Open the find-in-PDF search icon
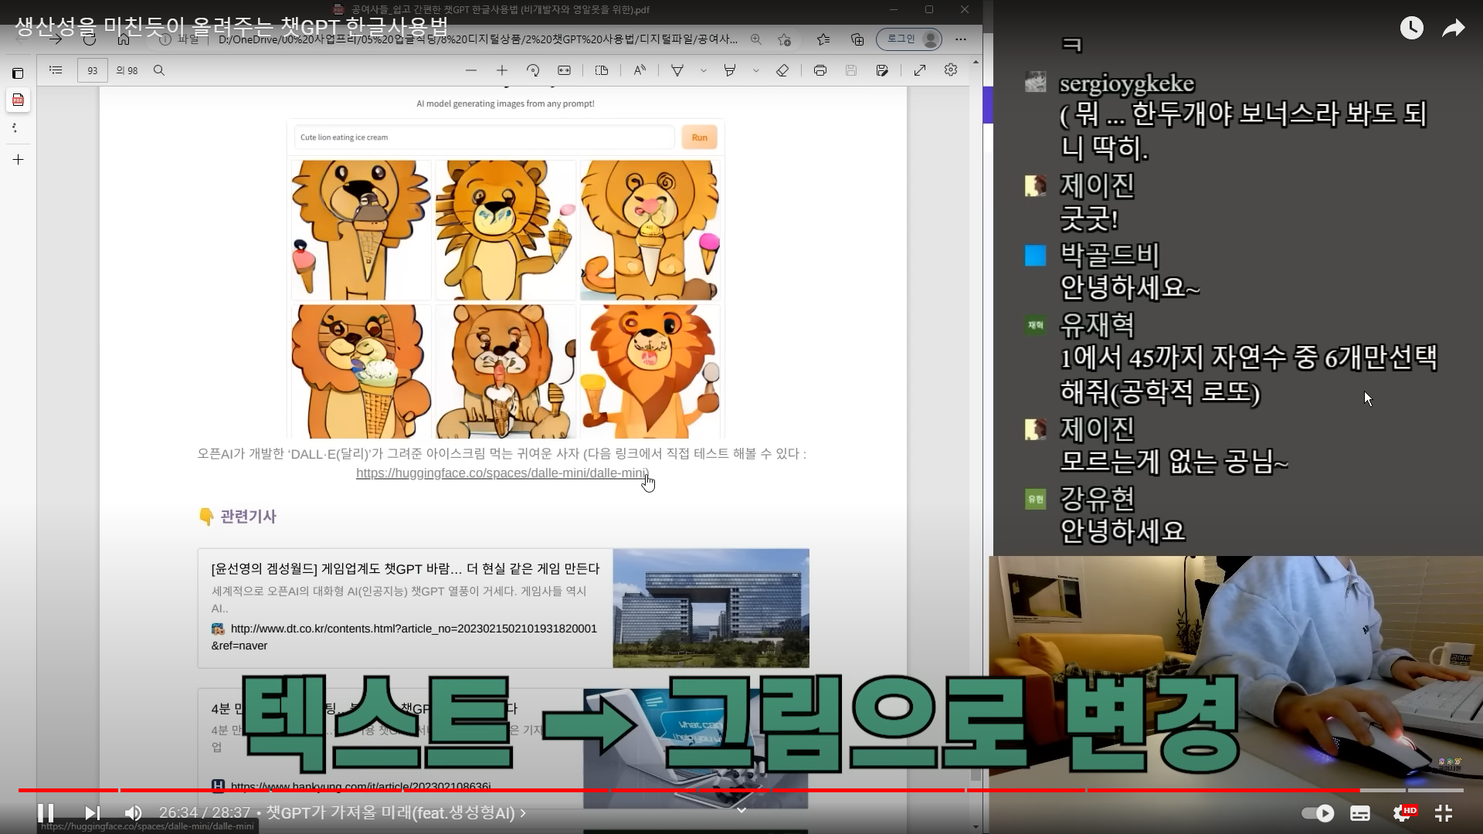 (159, 70)
